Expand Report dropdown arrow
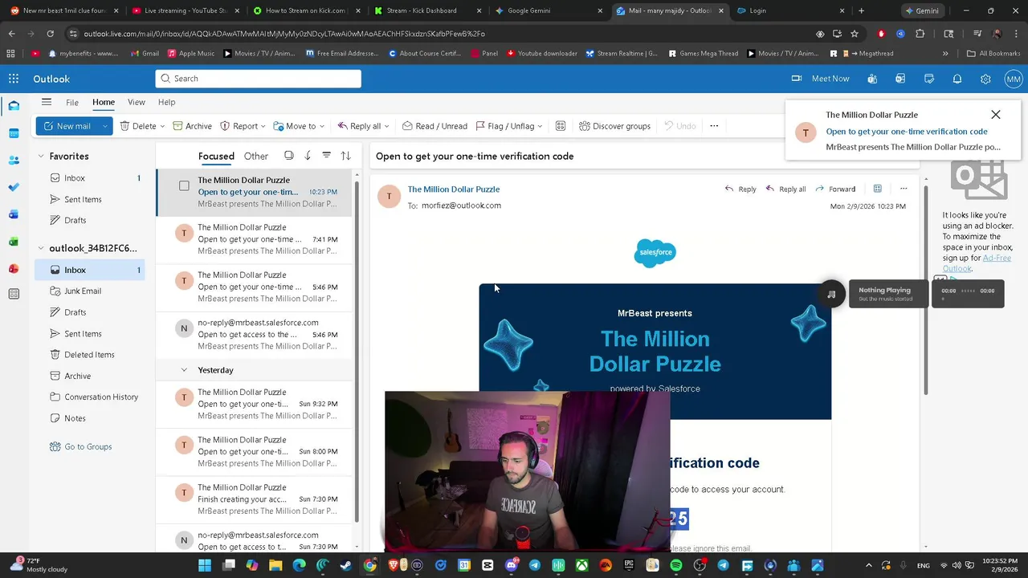The width and height of the screenshot is (1028, 578). pyautogui.click(x=263, y=126)
